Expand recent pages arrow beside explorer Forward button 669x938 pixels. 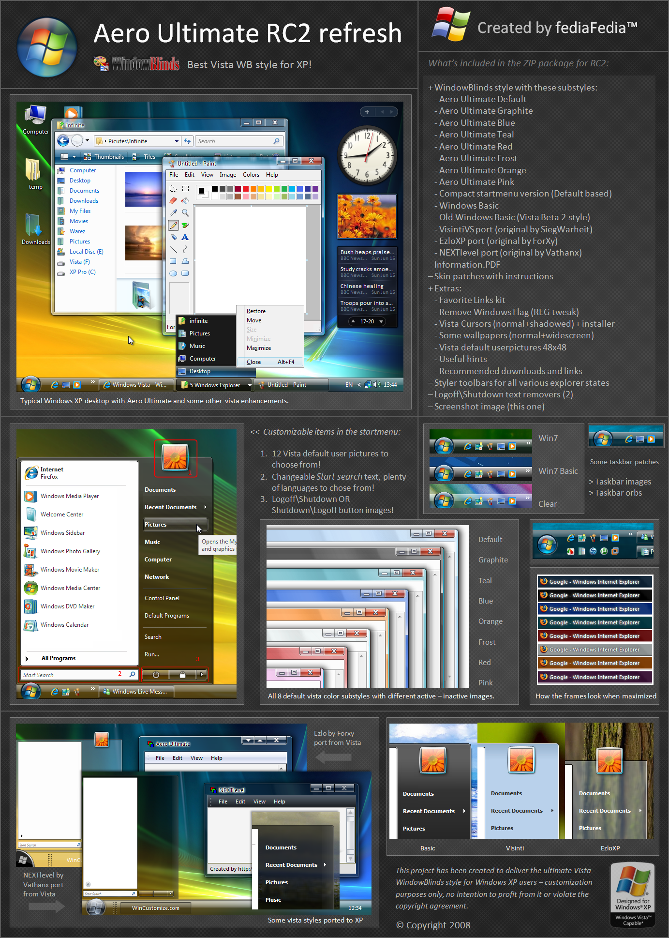pos(87,141)
